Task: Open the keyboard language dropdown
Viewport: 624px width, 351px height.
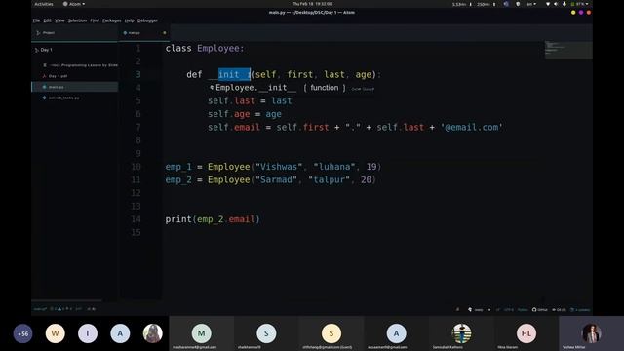Action: pos(531,4)
